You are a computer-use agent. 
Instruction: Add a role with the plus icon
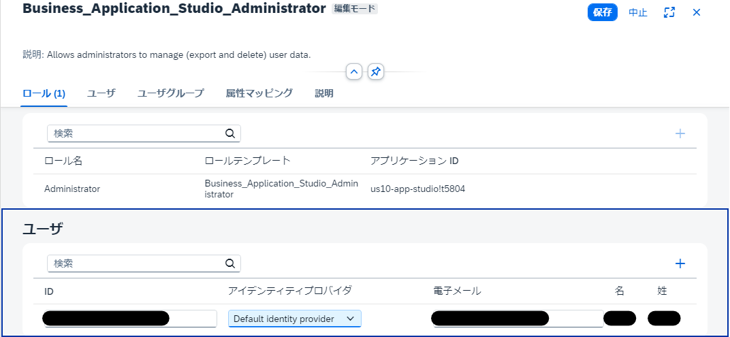pyautogui.click(x=680, y=133)
